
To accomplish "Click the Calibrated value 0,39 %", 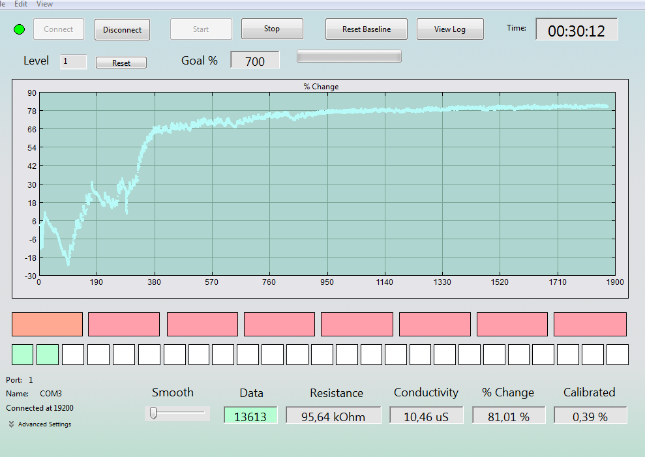I will 590,415.
